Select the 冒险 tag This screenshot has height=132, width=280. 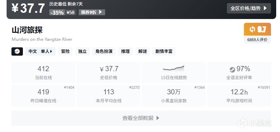pyautogui.click(x=65, y=51)
